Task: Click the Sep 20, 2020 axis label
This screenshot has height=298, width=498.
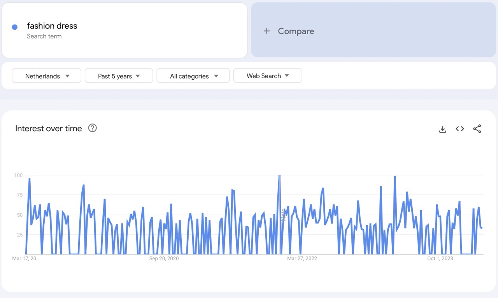Action: click(x=164, y=258)
